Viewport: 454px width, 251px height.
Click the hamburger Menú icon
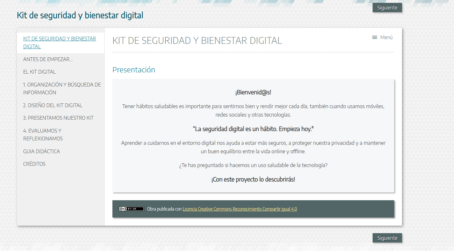click(374, 38)
